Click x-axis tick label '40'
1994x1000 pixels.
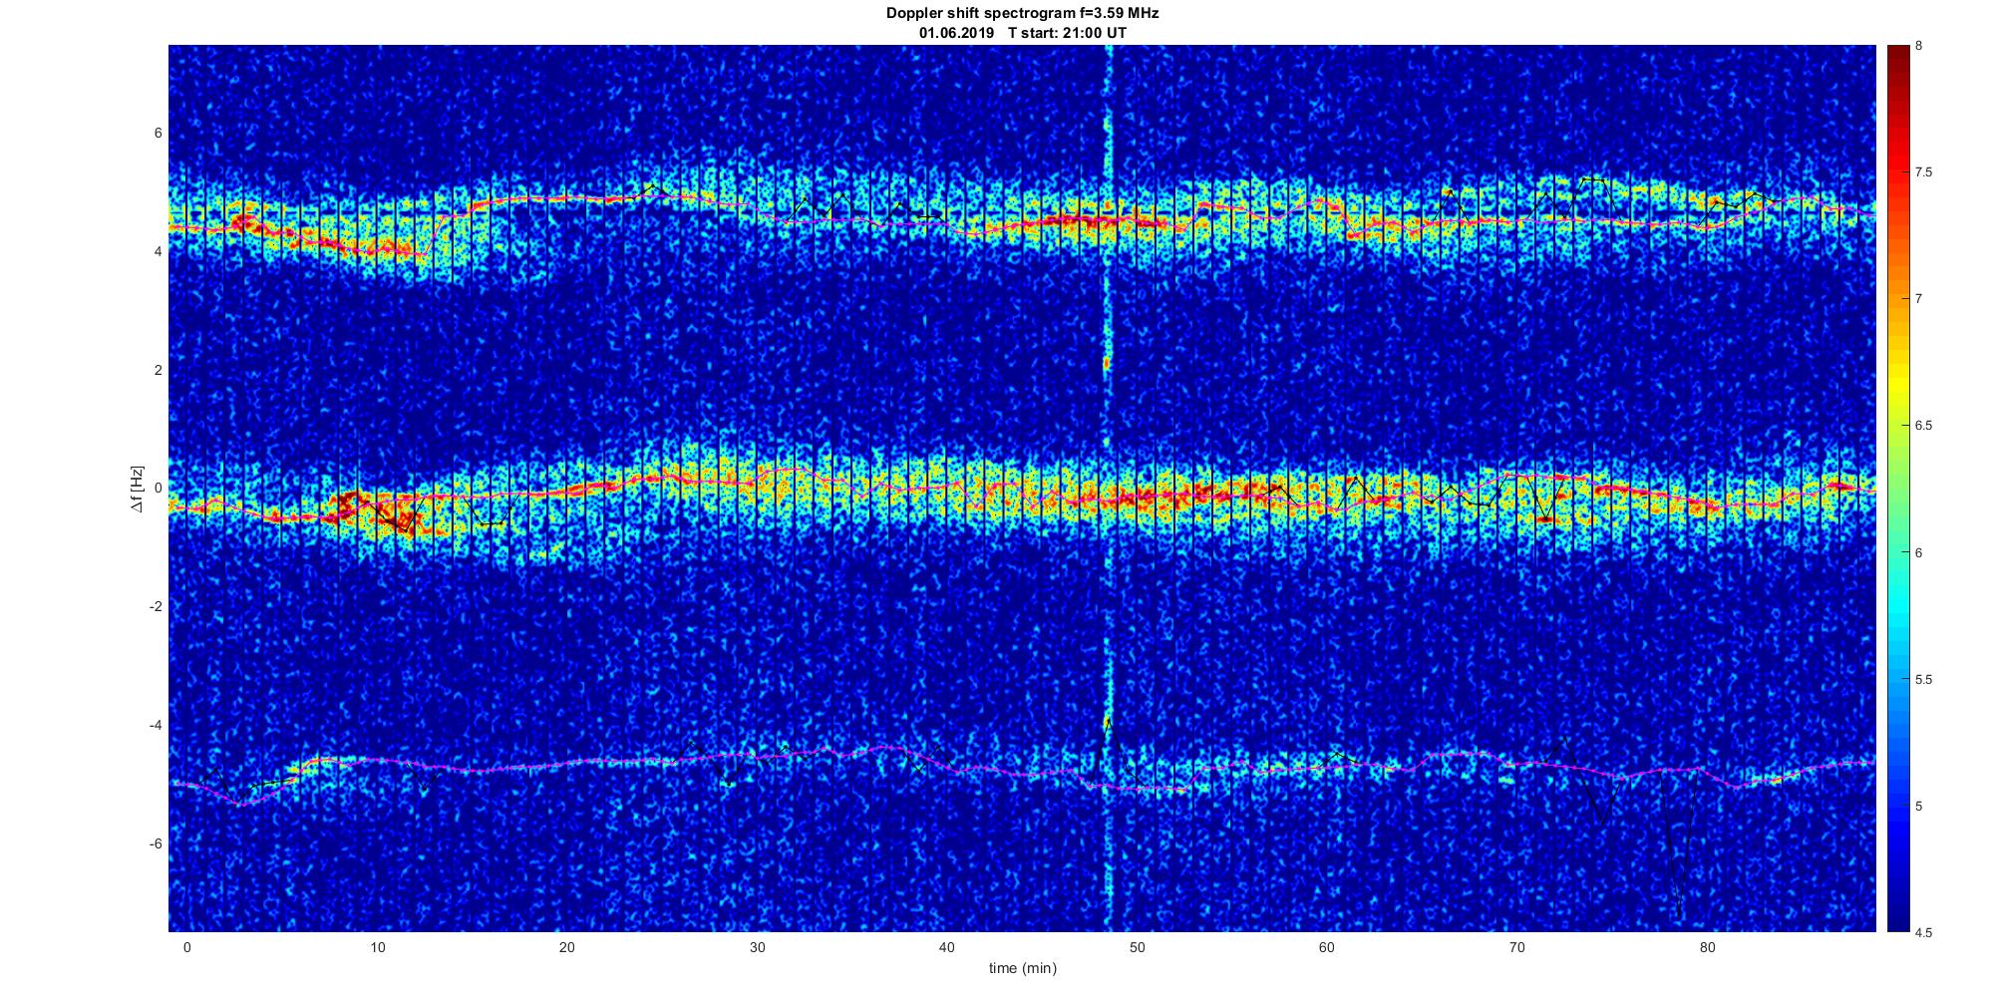[x=947, y=947]
